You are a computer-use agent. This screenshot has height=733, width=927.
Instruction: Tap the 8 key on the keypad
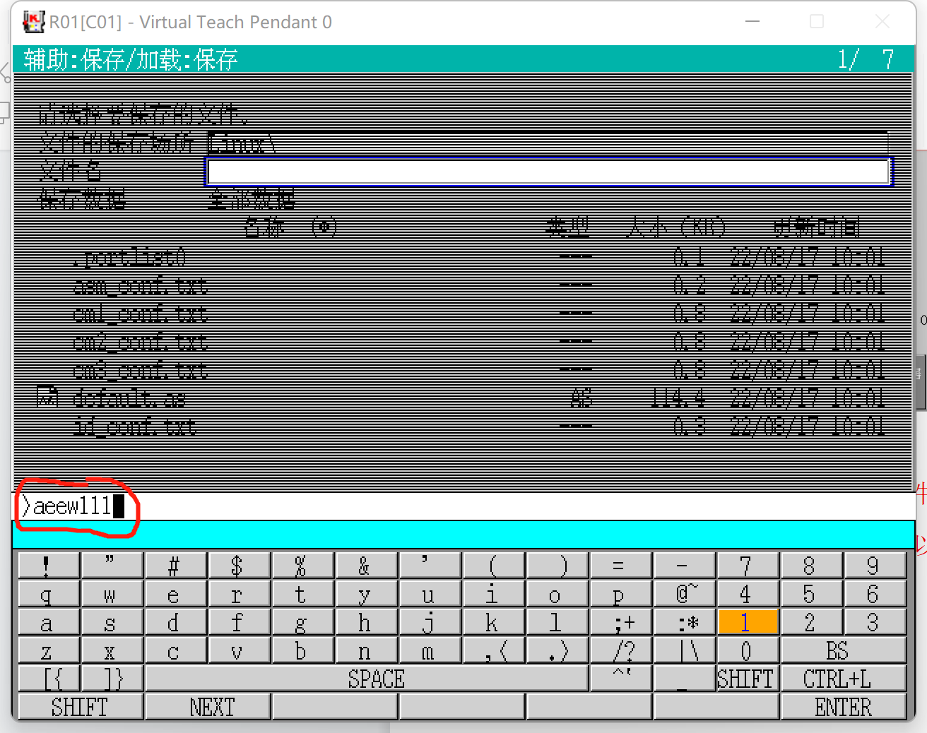point(811,566)
